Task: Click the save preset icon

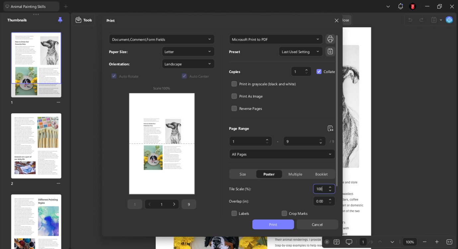Action: [330, 51]
